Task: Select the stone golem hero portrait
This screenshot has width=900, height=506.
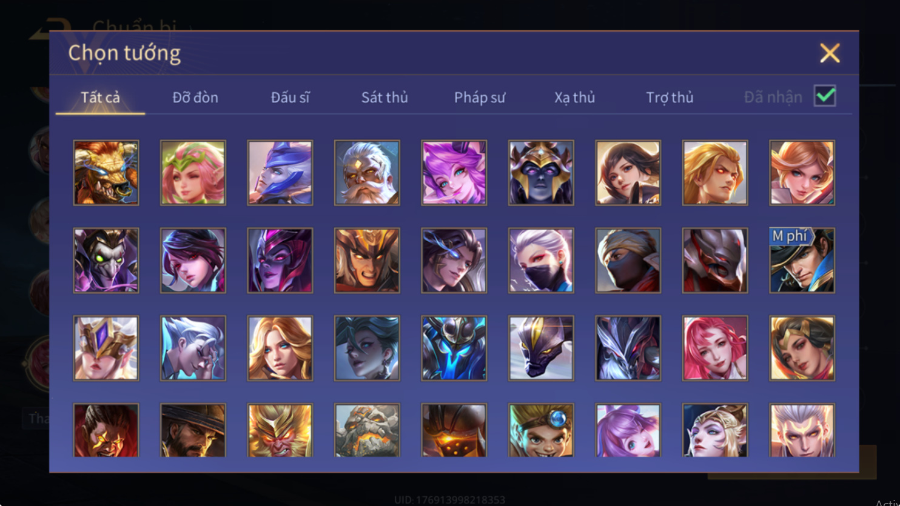Action: click(367, 430)
